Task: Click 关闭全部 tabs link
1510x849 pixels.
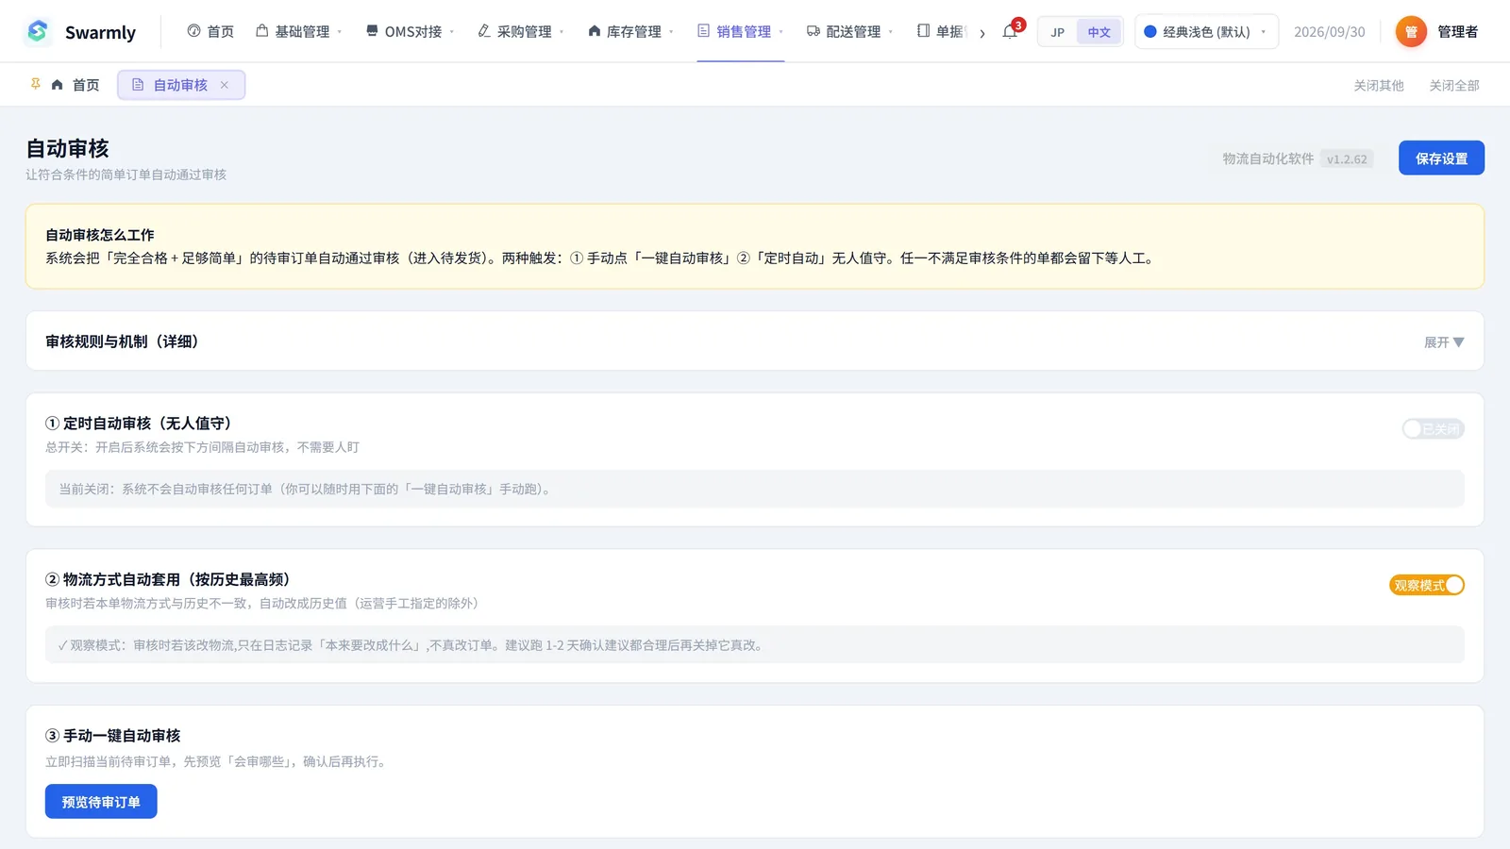Action: coord(1454,86)
